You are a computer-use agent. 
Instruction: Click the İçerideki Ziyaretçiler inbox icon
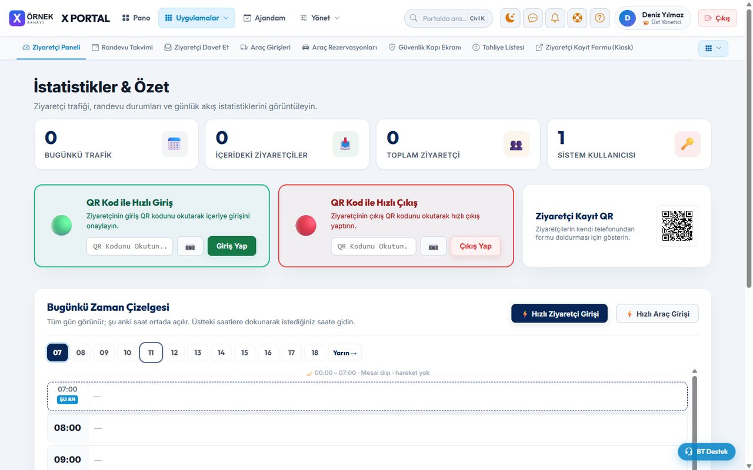345,144
